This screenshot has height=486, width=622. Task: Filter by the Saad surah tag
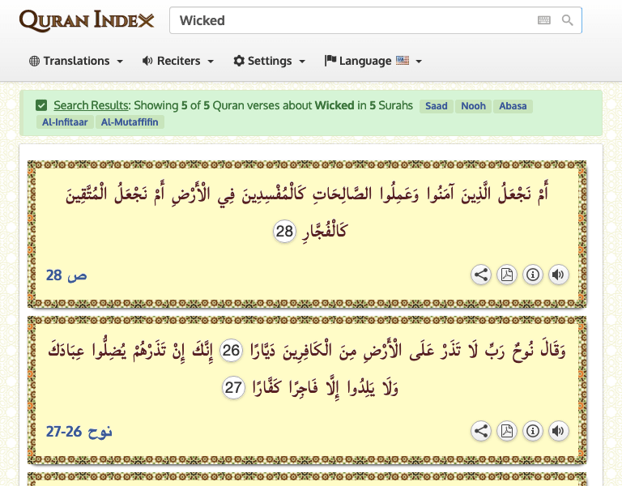tap(436, 106)
